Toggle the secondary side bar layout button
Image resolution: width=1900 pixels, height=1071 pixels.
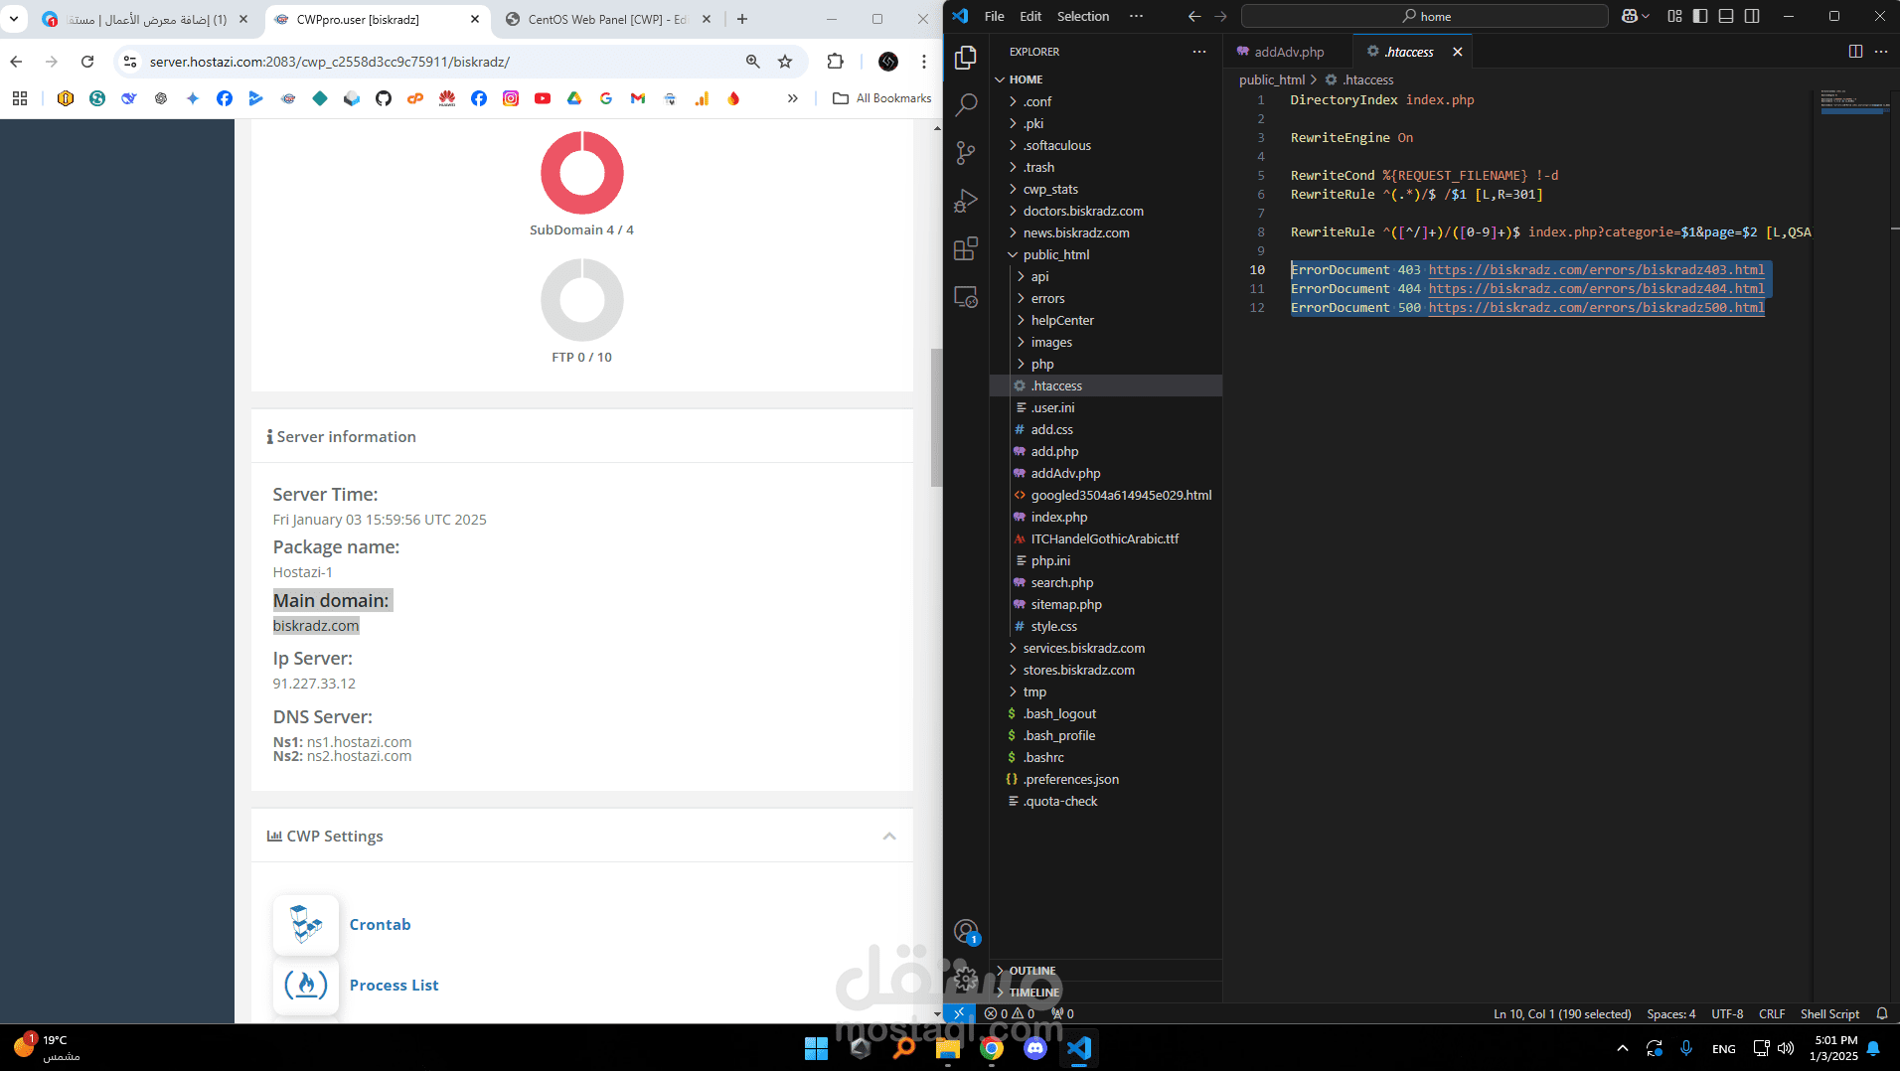1752,16
